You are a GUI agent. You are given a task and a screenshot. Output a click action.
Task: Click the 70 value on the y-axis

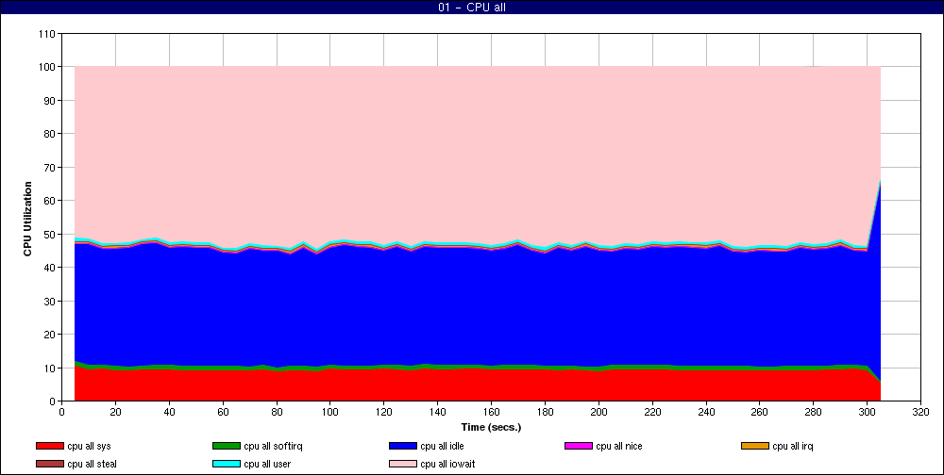(x=51, y=167)
